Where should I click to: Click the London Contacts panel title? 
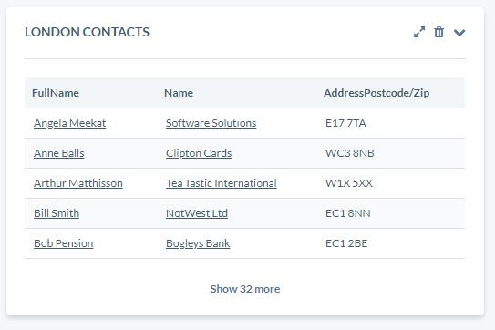(88, 32)
